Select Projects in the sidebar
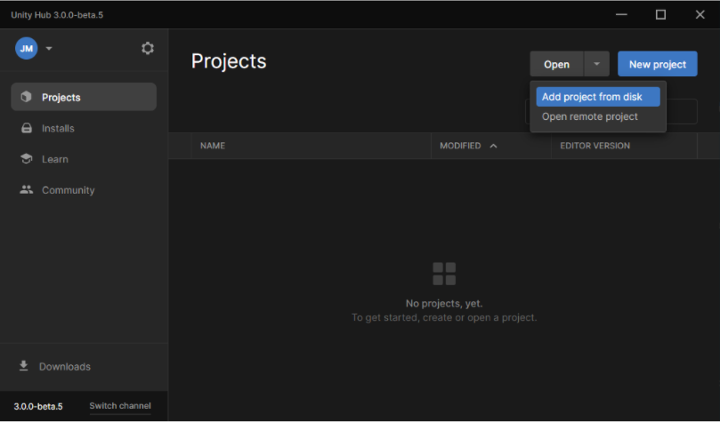The image size is (720, 422). point(84,97)
